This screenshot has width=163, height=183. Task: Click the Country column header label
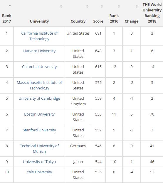pyautogui.click(x=78, y=21)
